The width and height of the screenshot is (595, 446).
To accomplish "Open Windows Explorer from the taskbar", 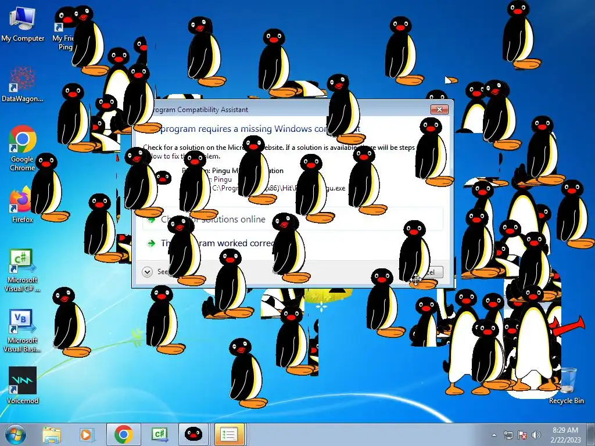I will tap(52, 434).
